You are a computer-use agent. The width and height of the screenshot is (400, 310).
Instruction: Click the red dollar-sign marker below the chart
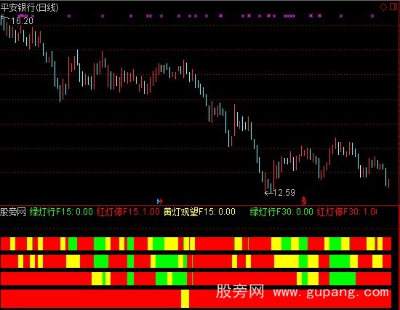pyautogui.click(x=303, y=201)
